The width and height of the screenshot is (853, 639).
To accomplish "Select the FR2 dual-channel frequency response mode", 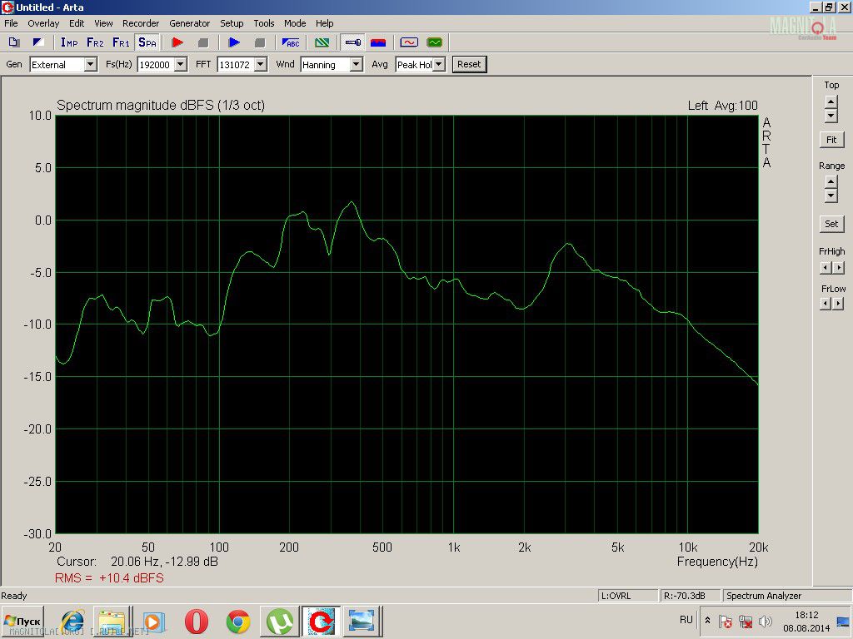I will click(95, 42).
